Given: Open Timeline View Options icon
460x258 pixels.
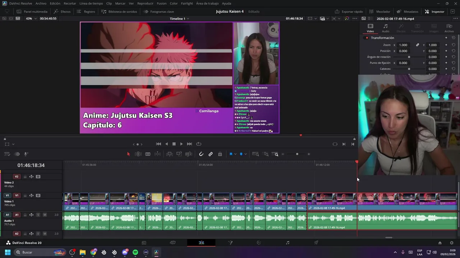Looking at the screenshot, I should (x=7, y=154).
